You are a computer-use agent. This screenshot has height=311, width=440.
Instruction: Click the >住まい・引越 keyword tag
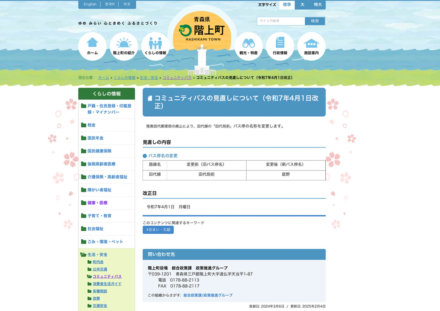click(158, 230)
